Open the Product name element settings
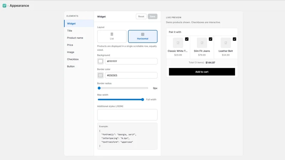Screen dimensions: 285x160 pyautogui.click(x=79, y=38)
